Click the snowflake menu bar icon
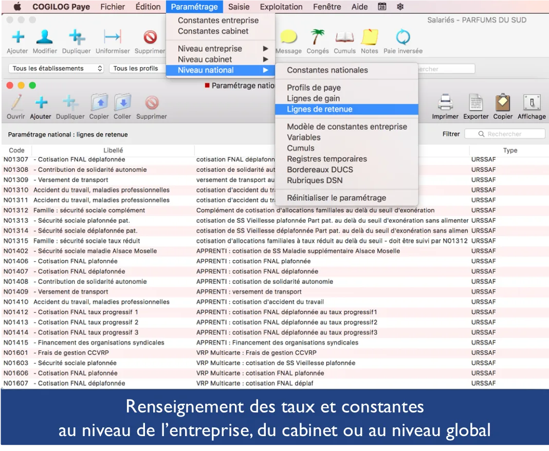The width and height of the screenshot is (549, 451). pyautogui.click(x=400, y=7)
